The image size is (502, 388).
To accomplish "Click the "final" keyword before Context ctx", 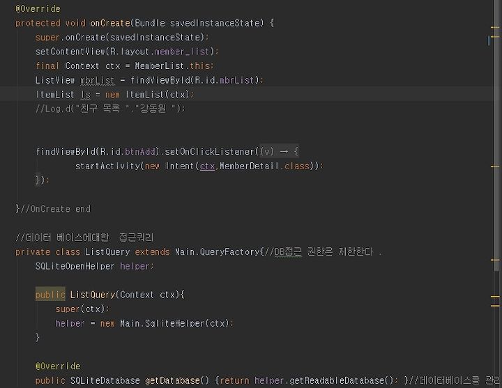I will (x=47, y=66).
